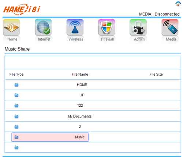183x157 pixels.
Task: Open the My Documents folder
Action: (80, 116)
